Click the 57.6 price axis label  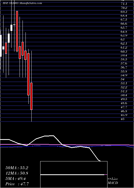coord(124,63)
